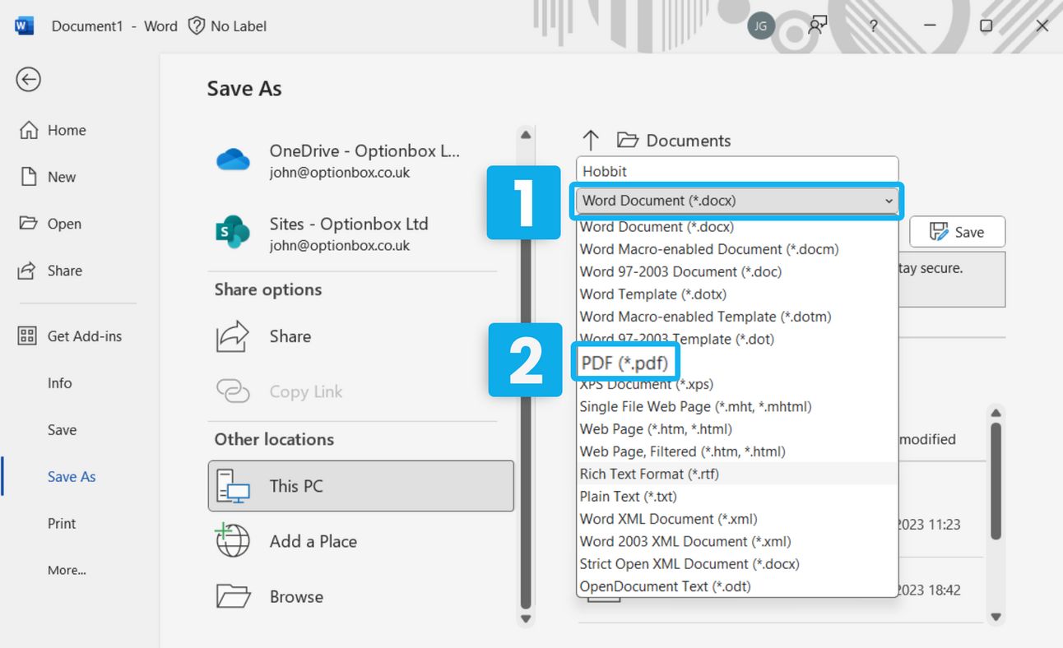Choose Word Macro-enabled Document (*.docm)
Image resolution: width=1063 pixels, height=648 pixels.
pos(737,249)
